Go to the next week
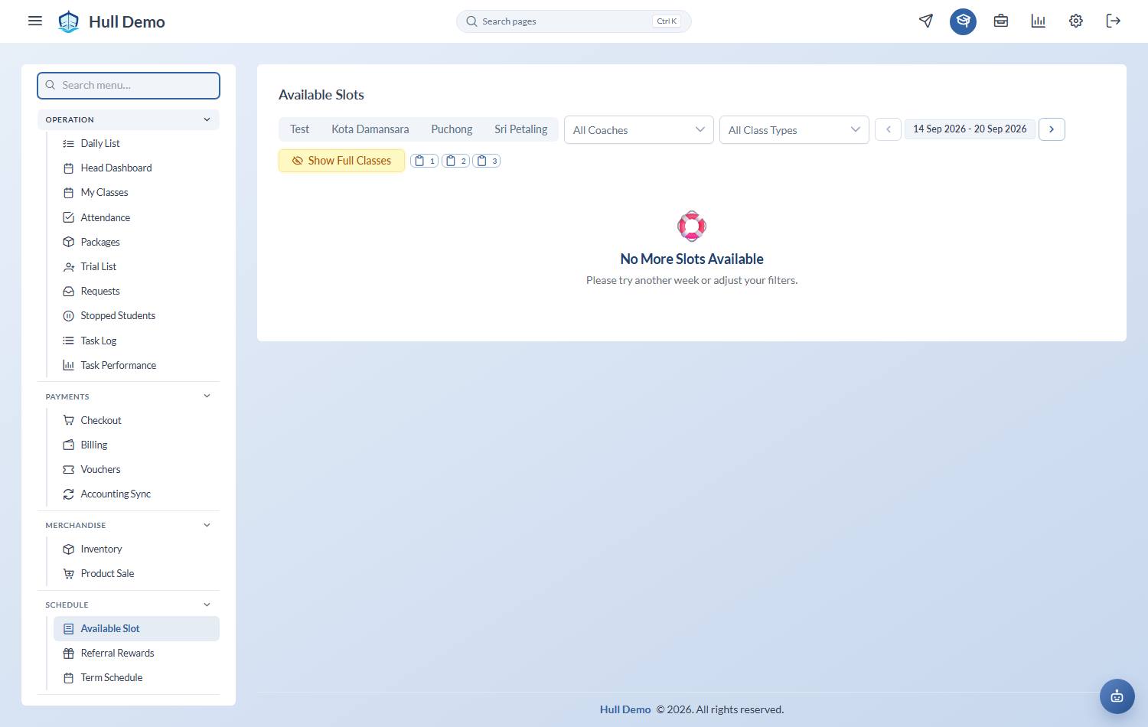1148x727 pixels. [x=1052, y=129]
